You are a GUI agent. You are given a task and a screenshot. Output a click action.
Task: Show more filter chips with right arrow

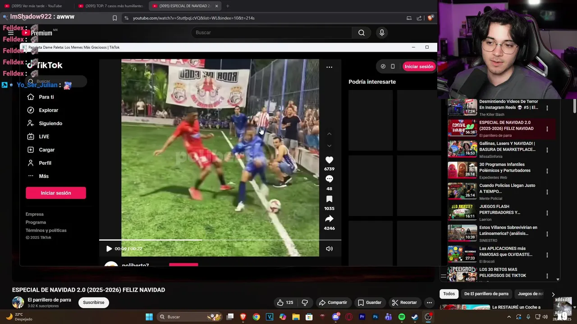(x=553, y=294)
